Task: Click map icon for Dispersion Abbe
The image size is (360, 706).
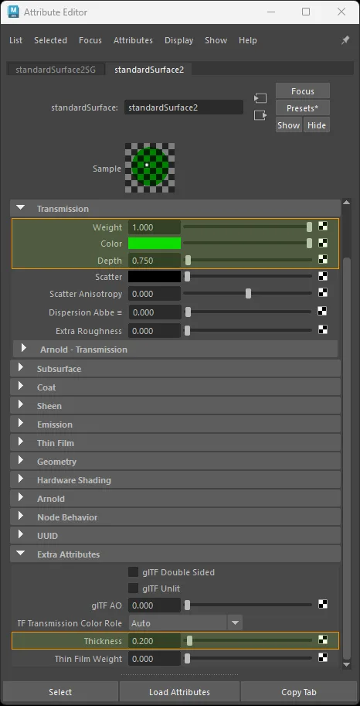Action: (322, 311)
